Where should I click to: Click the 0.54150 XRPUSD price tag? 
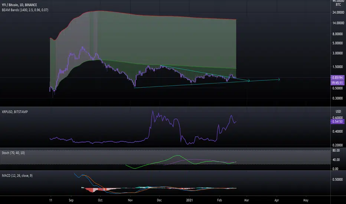coord(337,122)
